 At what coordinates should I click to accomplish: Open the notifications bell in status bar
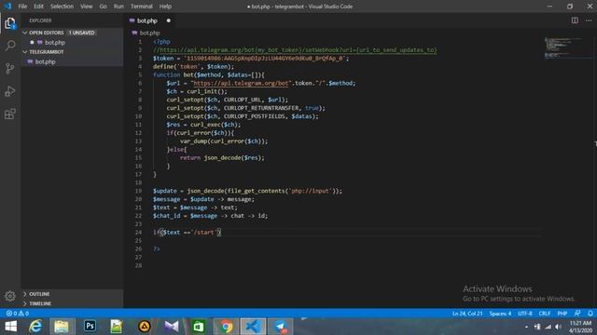coord(590,314)
